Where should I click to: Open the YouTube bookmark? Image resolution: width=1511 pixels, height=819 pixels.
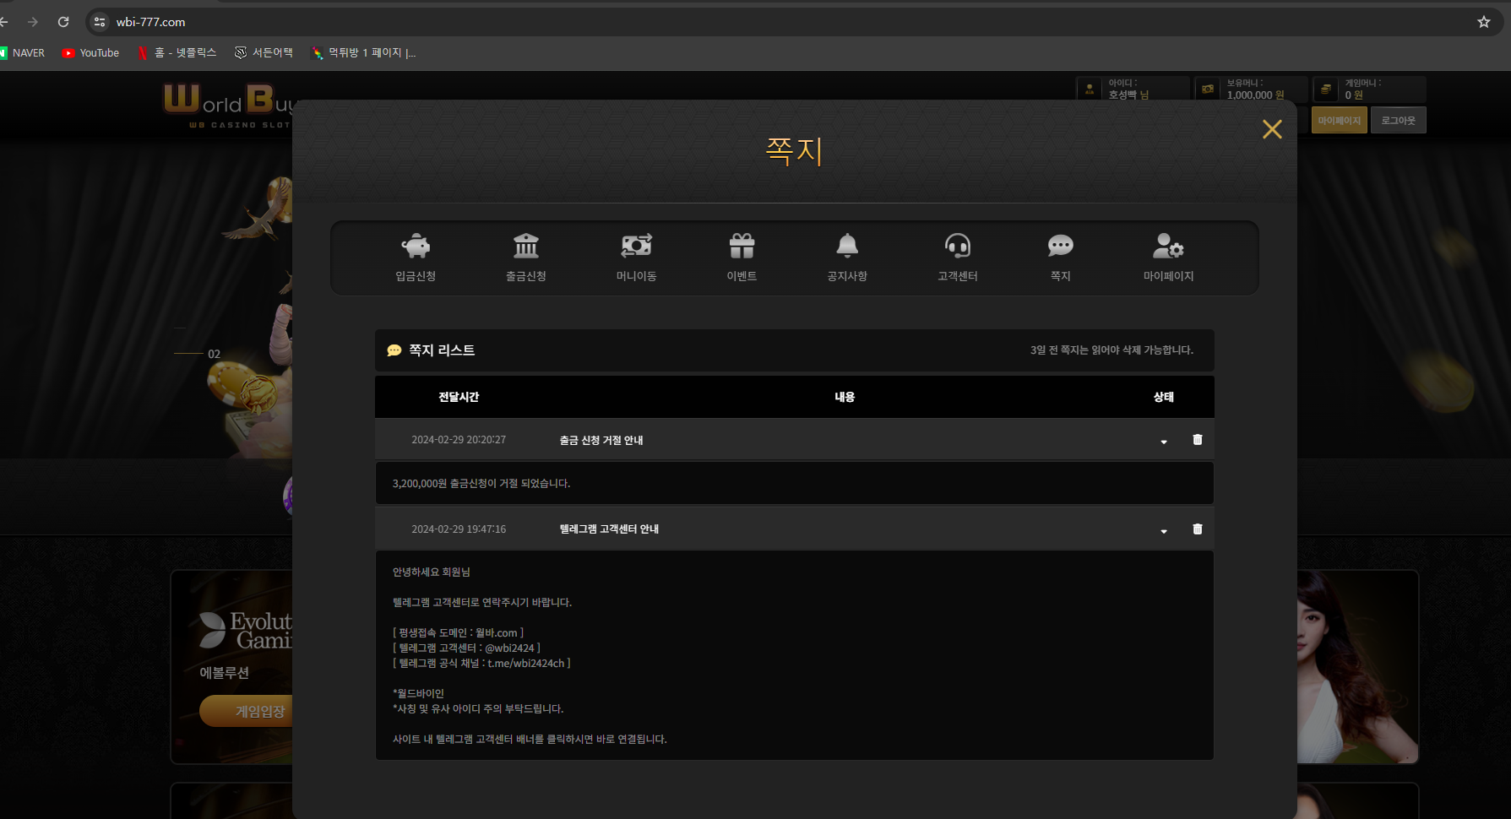click(x=91, y=53)
